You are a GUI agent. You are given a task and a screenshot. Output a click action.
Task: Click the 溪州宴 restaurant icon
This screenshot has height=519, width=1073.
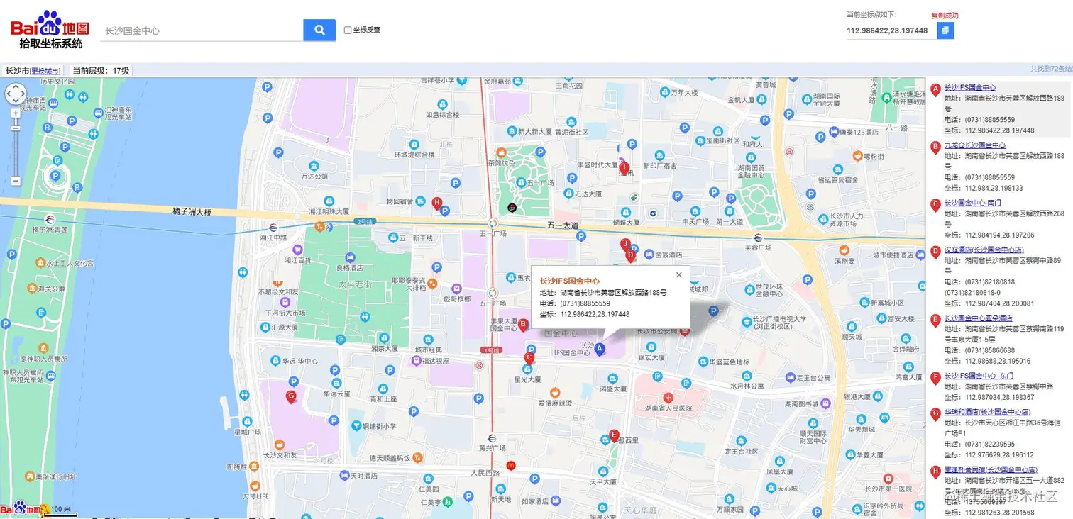point(844,250)
